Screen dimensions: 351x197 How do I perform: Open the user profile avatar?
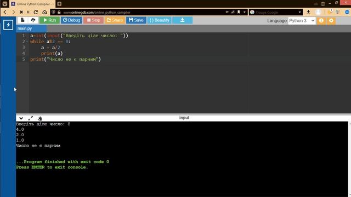point(318,12)
